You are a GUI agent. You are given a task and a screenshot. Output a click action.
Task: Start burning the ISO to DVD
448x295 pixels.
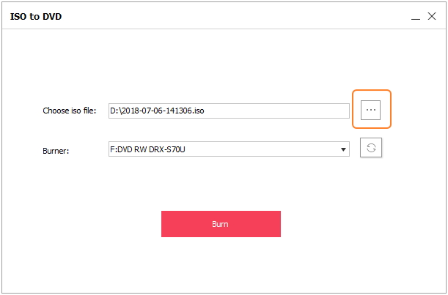pyautogui.click(x=221, y=224)
